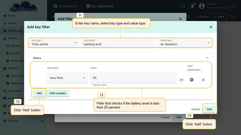Image resolution: width=241 pixels, height=135 pixels.
Task: Open the Value type Numeric dropdown
Action: pyautogui.click(x=185, y=43)
